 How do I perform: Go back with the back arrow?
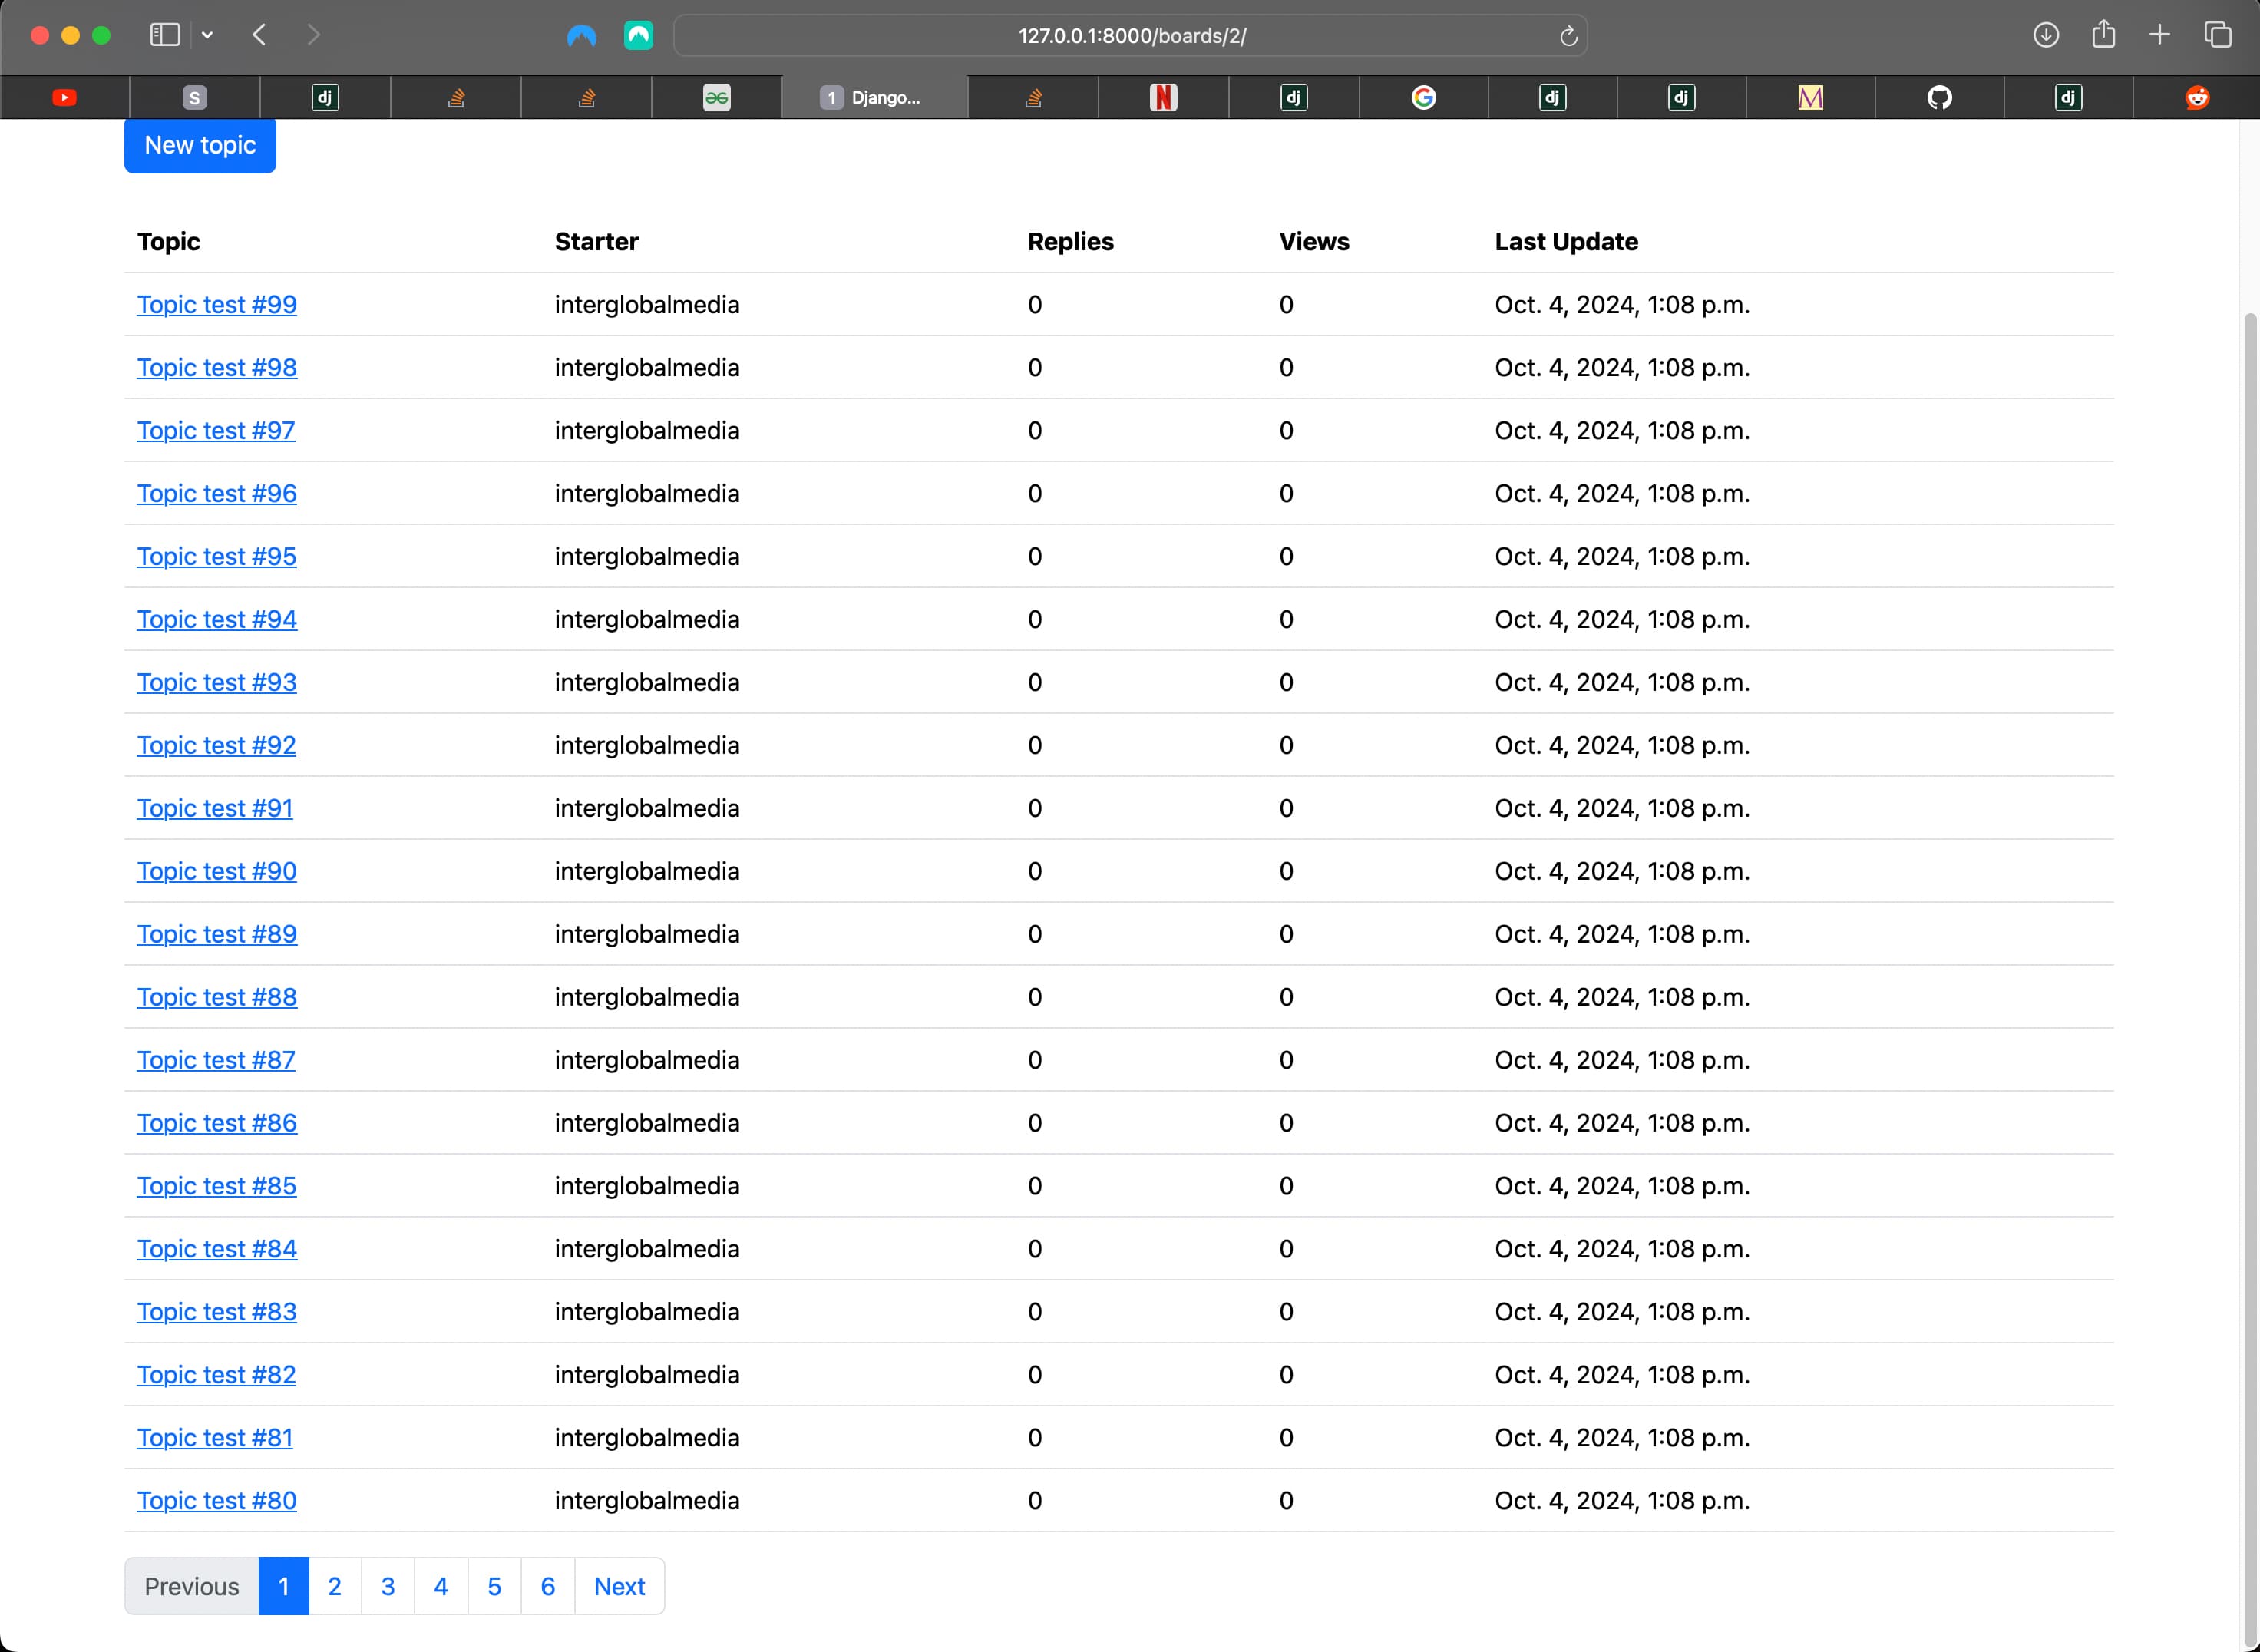coord(259,35)
